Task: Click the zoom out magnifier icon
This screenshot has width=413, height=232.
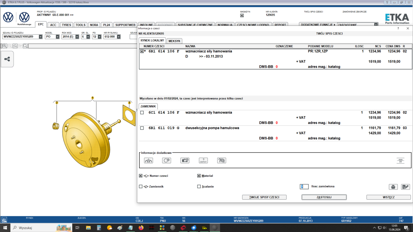Action: [x=10, y=46]
